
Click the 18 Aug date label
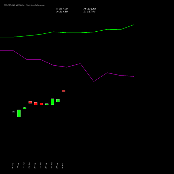pyautogui.click(x=24, y=166)
